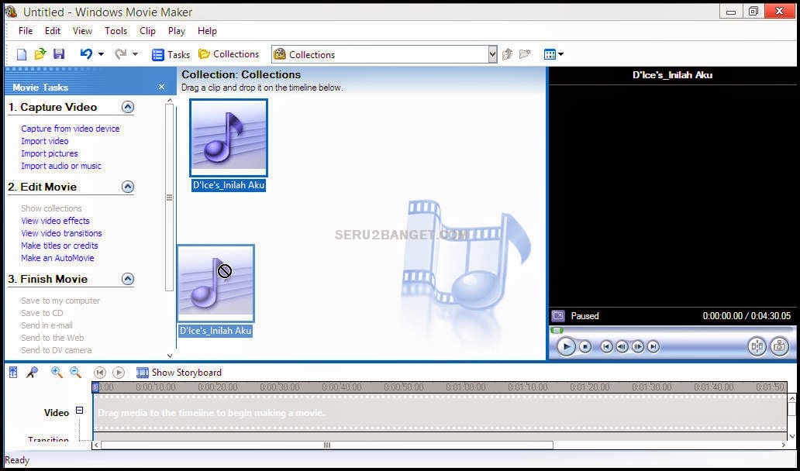Image resolution: width=800 pixels, height=471 pixels.
Task: Click Import audio or music link
Action: [x=61, y=167]
